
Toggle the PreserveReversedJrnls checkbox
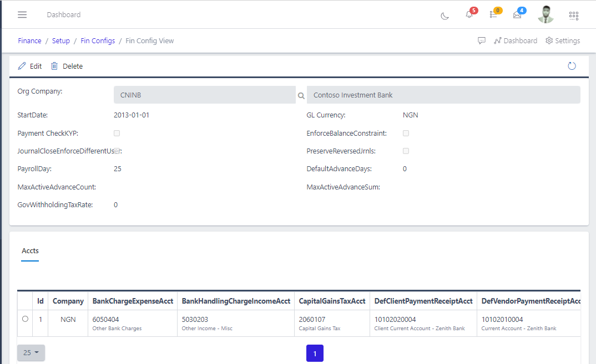point(406,151)
